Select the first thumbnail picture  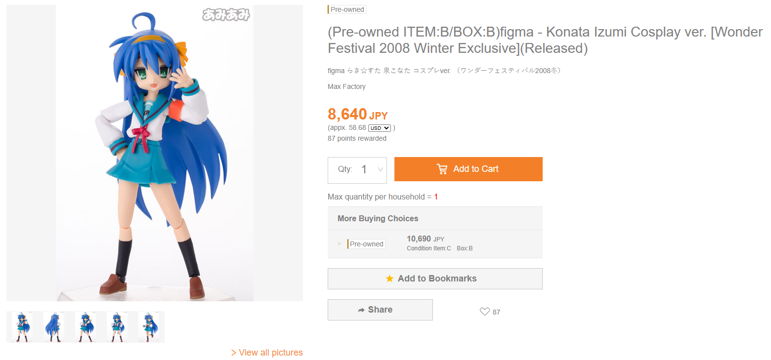click(x=22, y=327)
